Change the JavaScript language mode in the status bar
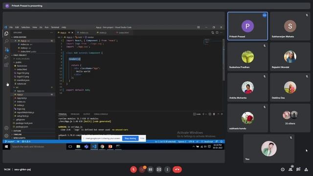The height and width of the screenshot is (176, 313). click(x=207, y=141)
